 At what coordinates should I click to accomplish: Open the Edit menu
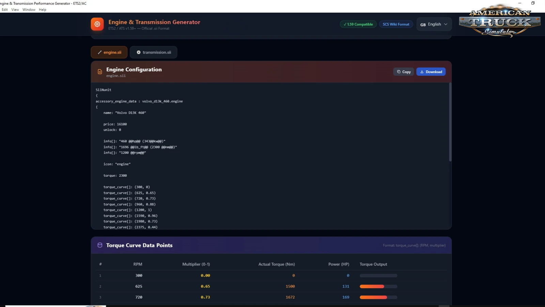pos(5,10)
